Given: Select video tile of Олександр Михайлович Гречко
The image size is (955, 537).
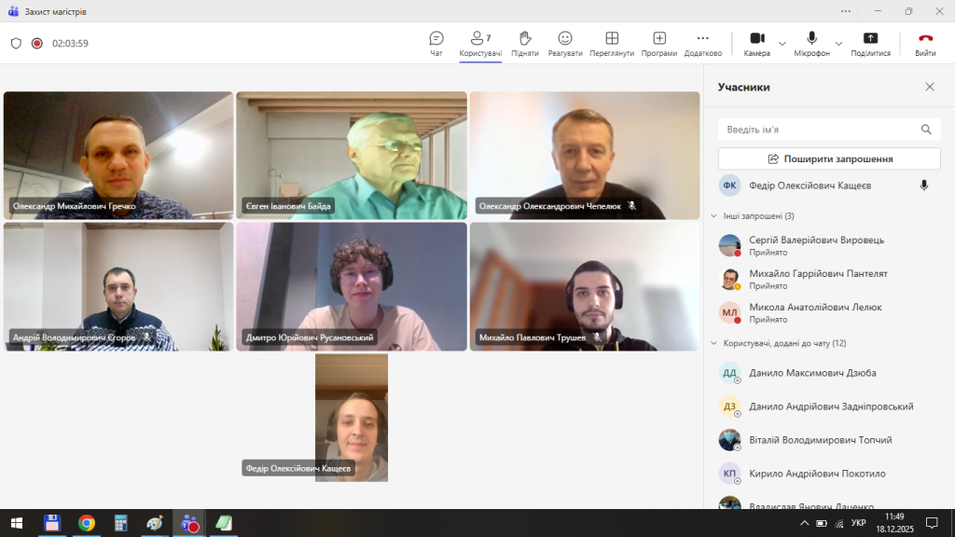Looking at the screenshot, I should coord(118,156).
